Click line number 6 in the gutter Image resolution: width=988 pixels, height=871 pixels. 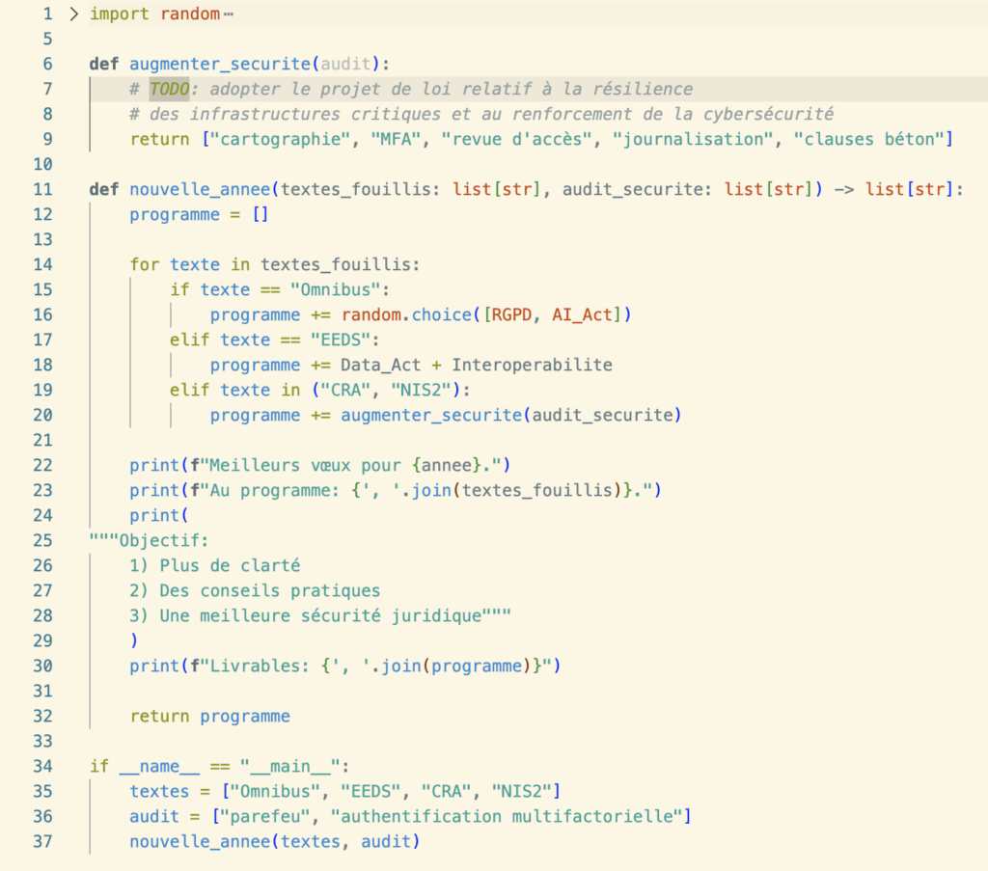pyautogui.click(x=46, y=65)
